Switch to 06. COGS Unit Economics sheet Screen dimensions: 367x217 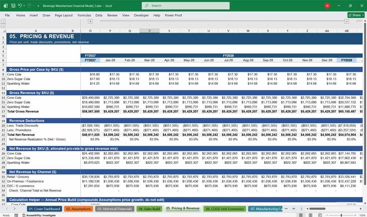click(225, 209)
